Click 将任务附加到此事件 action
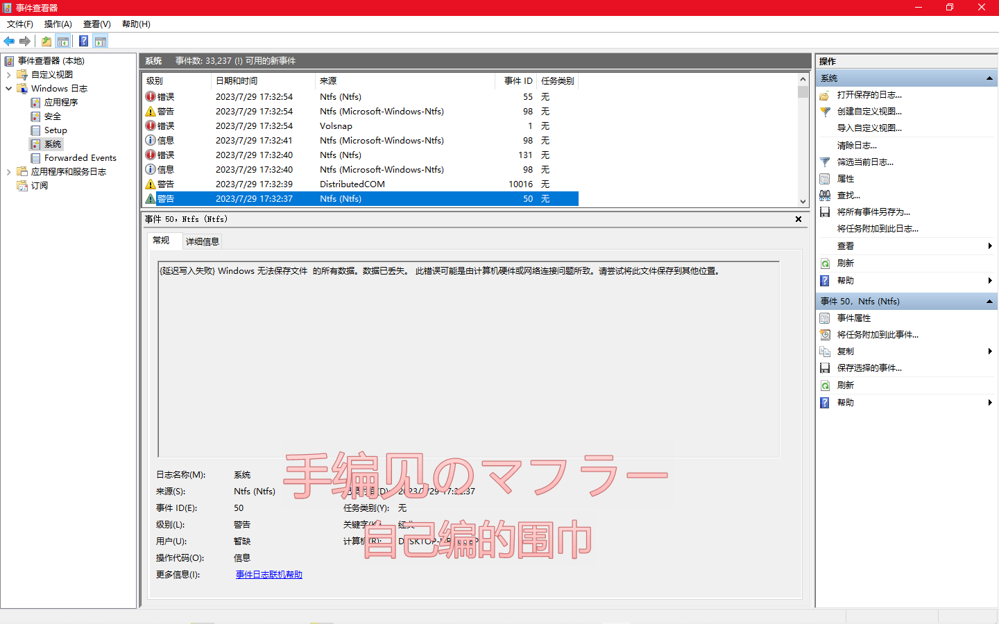Screen dimensions: 999x624 pos(878,335)
